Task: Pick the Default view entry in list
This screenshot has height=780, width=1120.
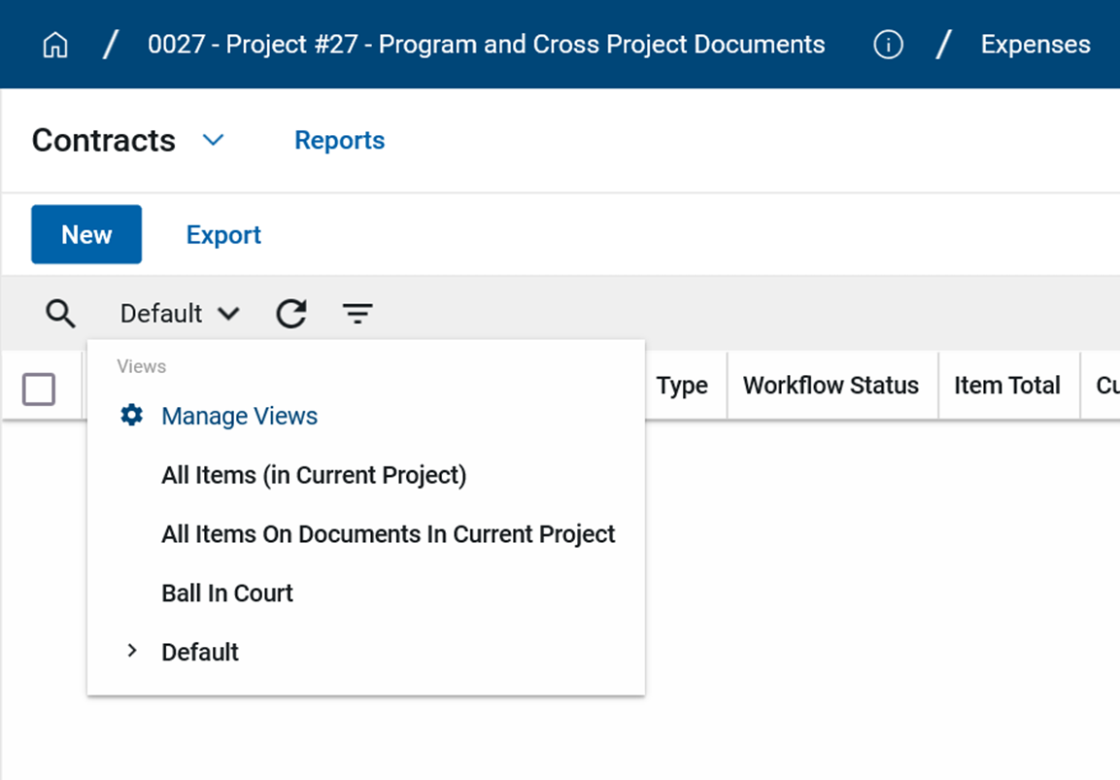Action: pyautogui.click(x=200, y=653)
